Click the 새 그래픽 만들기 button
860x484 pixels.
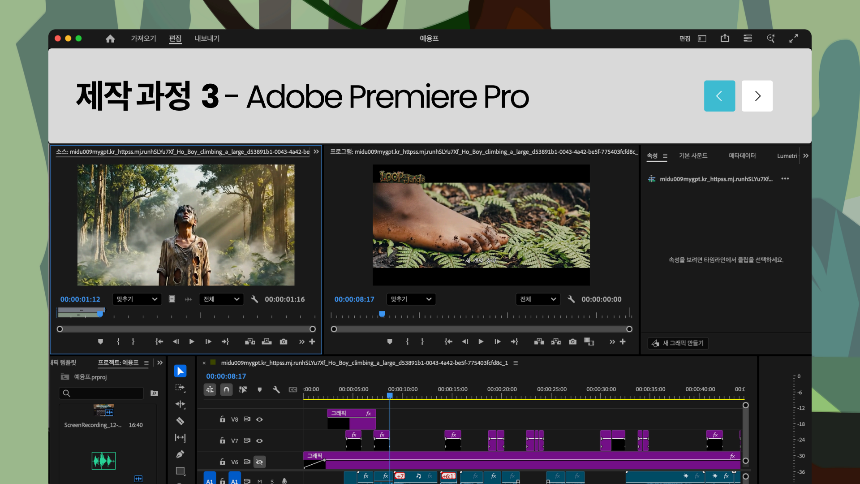coord(678,343)
